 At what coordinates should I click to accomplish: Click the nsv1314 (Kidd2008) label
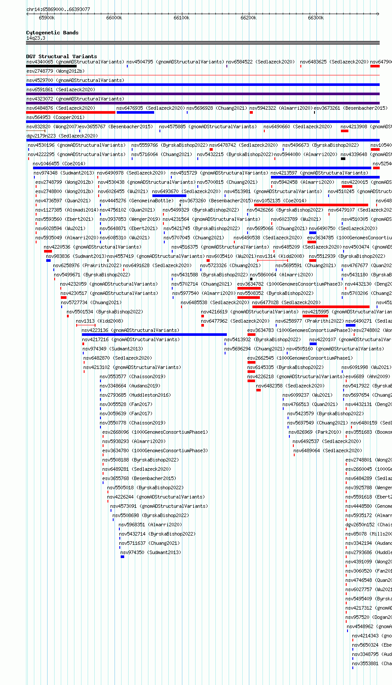281,256
